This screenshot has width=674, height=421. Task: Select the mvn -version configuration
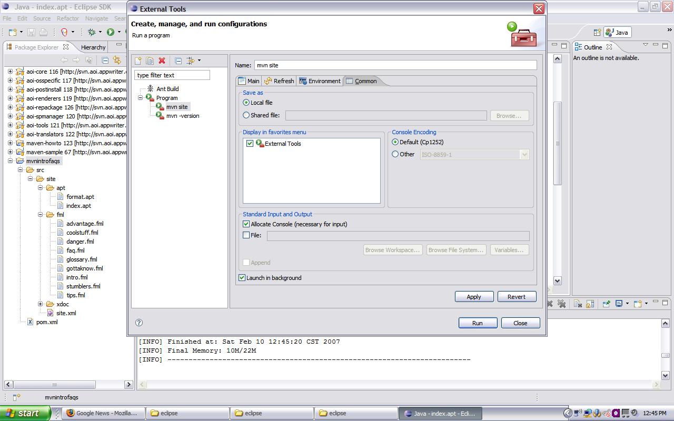coord(182,116)
